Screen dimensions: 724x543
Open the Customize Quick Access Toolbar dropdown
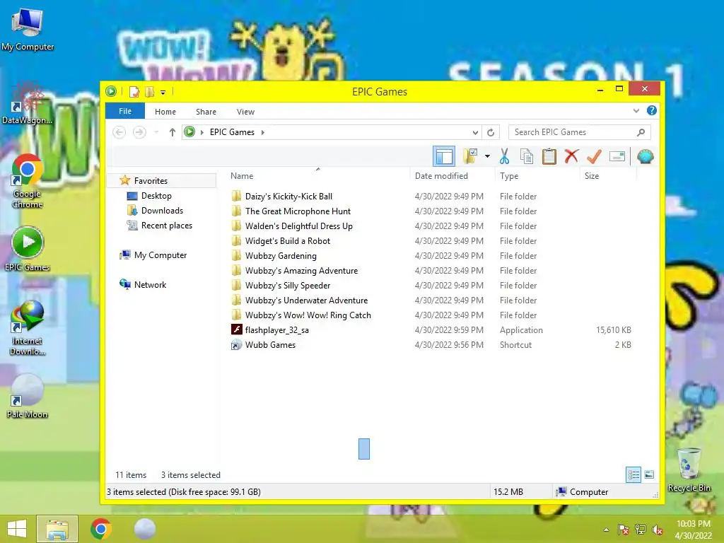click(x=163, y=93)
